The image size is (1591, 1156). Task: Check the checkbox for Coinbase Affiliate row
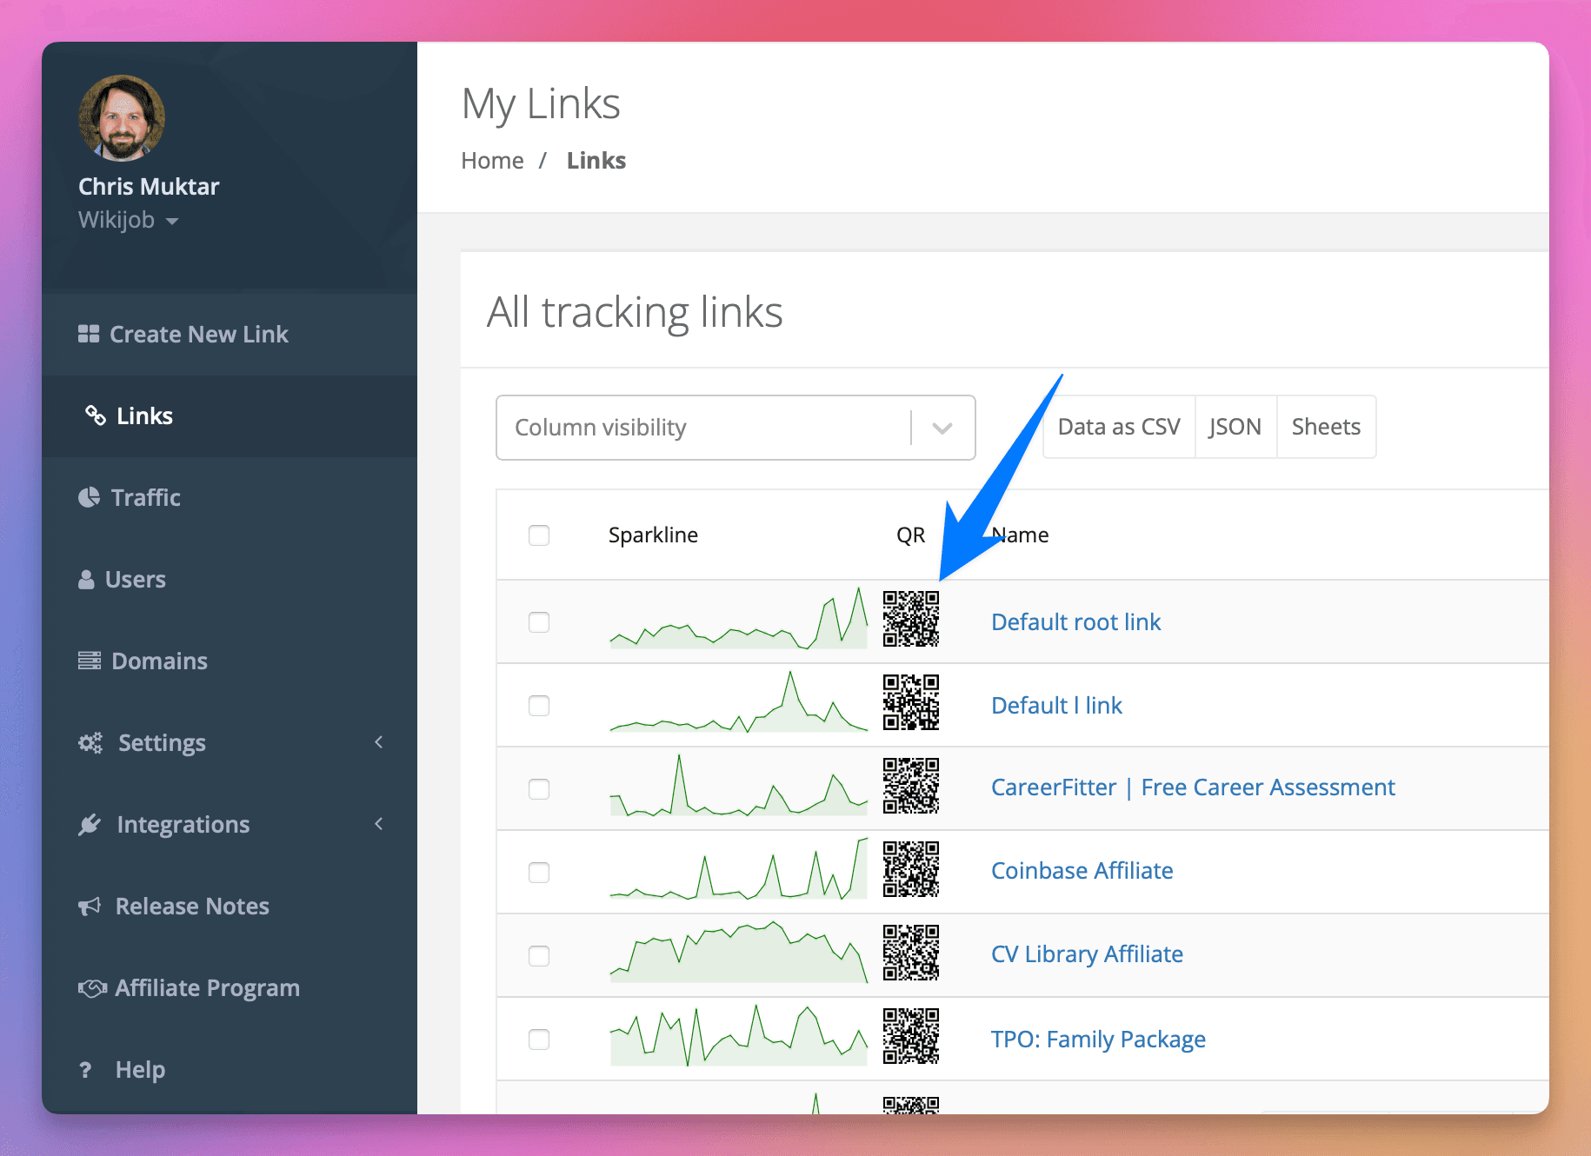pos(539,873)
